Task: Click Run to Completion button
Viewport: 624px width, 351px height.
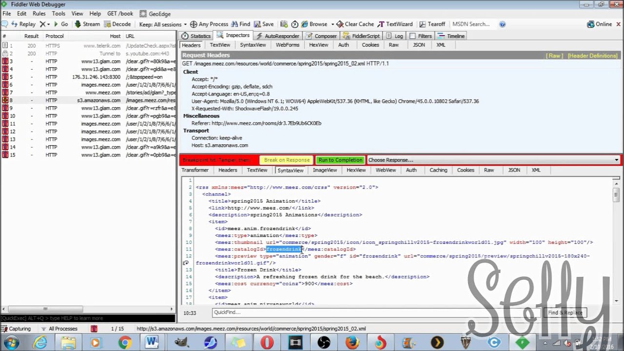Action: pyautogui.click(x=340, y=160)
